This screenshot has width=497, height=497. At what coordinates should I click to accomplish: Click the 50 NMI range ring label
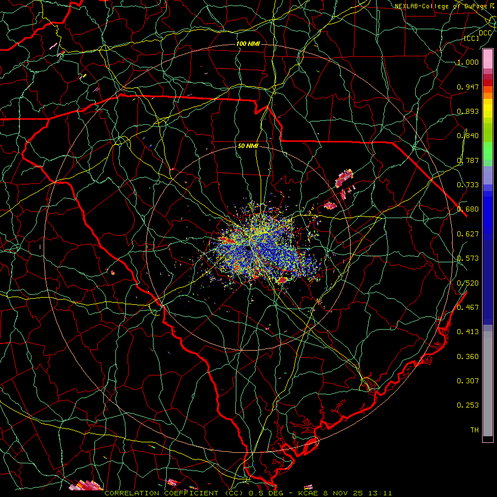[x=248, y=146]
